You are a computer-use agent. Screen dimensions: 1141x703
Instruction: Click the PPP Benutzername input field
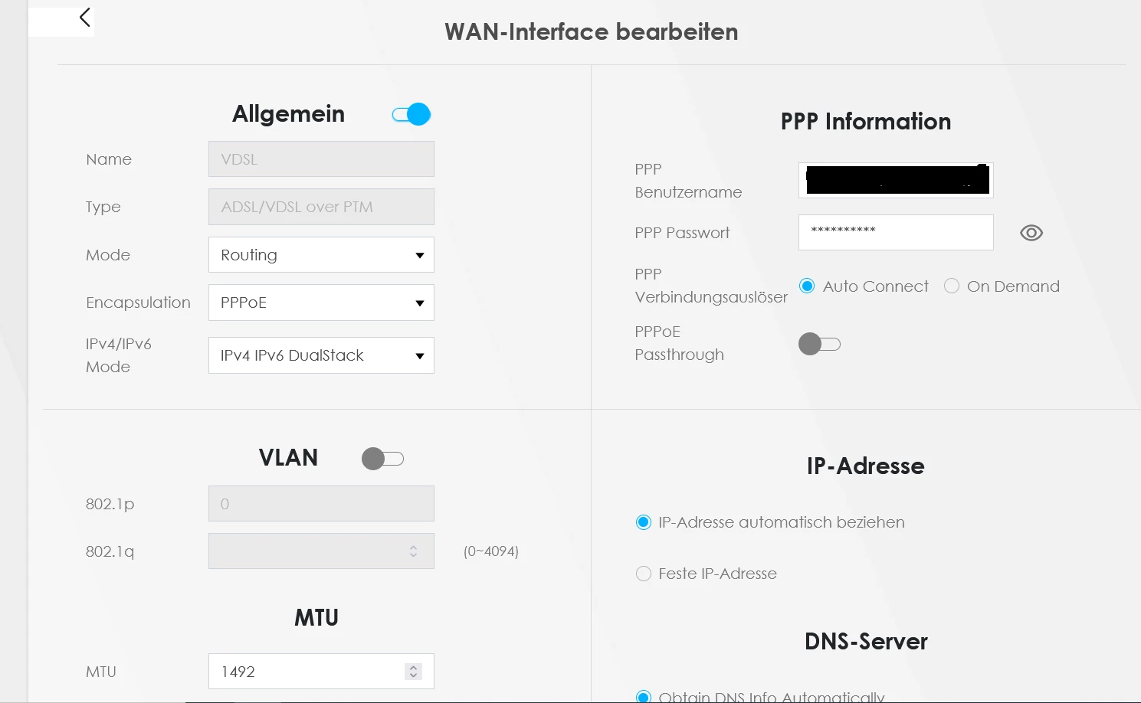896,181
